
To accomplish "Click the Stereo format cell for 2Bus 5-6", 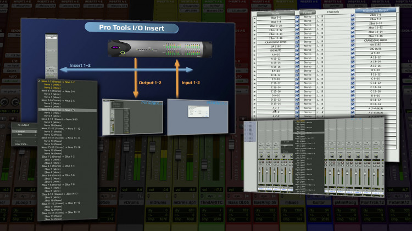I will point(308,17).
